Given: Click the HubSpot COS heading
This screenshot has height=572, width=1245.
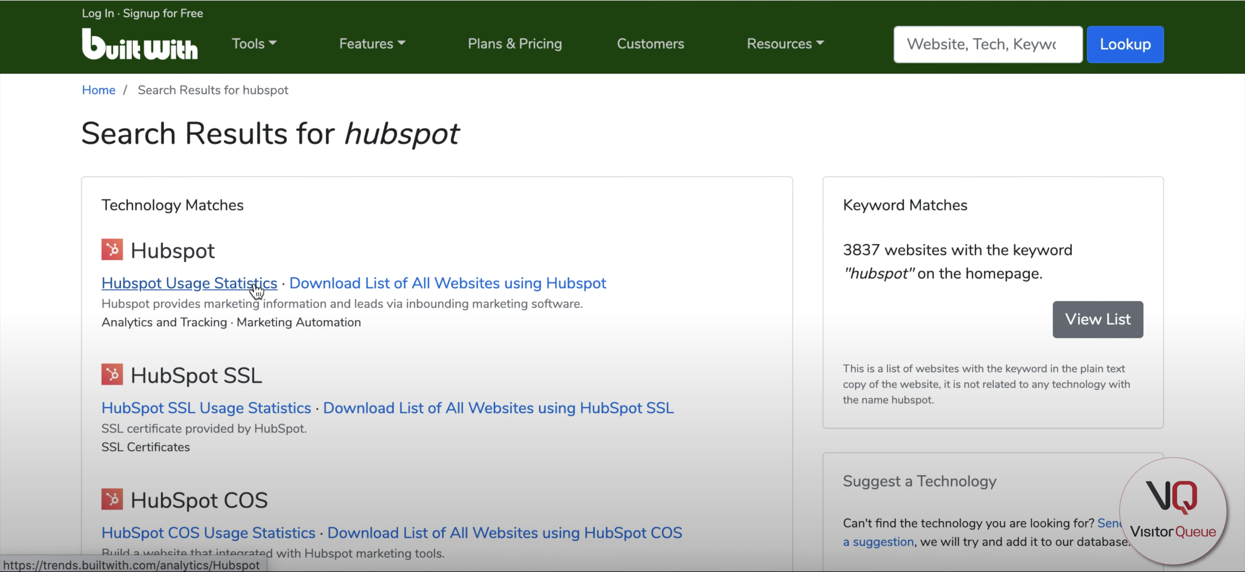Looking at the screenshot, I should 199,500.
